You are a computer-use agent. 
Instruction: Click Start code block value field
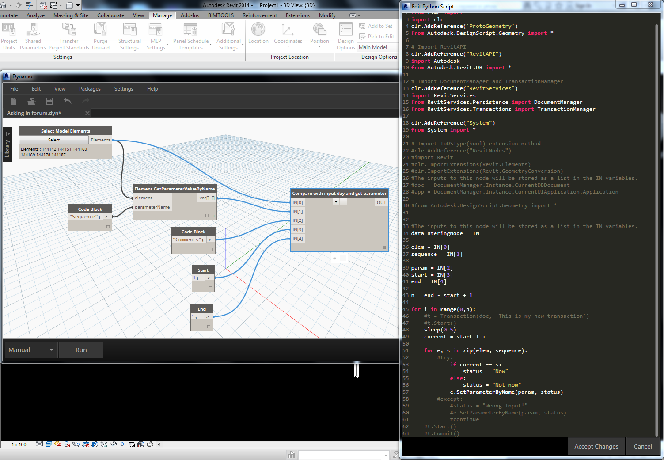point(197,278)
